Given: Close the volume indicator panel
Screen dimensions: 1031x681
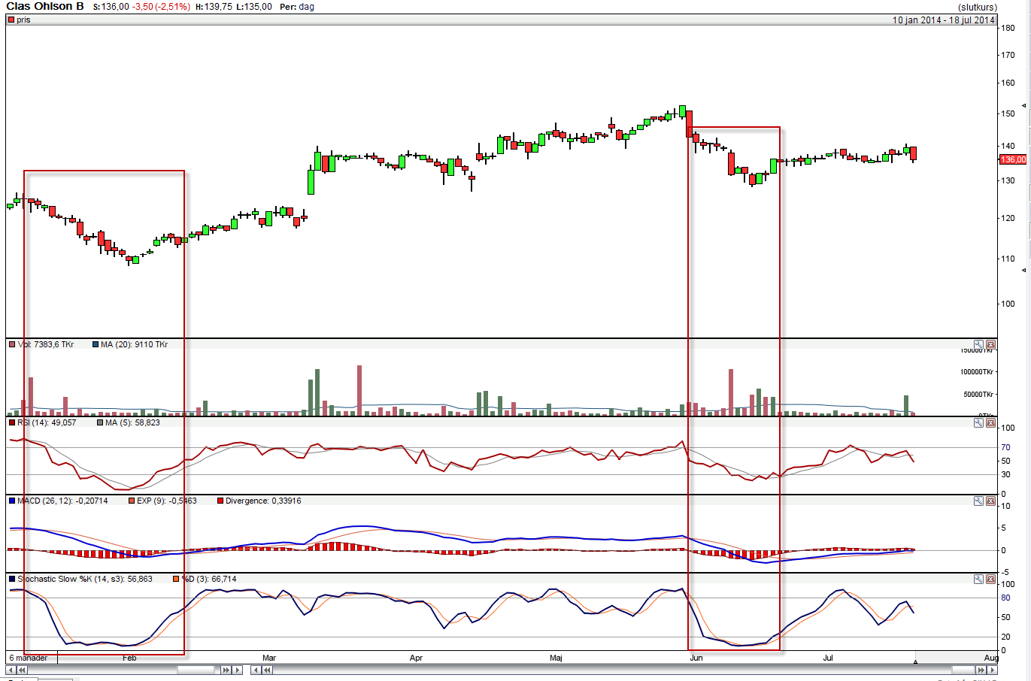Looking at the screenshot, I should [x=990, y=344].
